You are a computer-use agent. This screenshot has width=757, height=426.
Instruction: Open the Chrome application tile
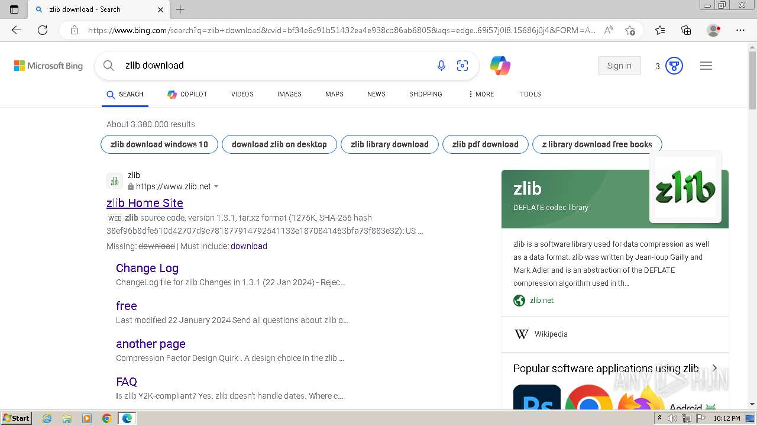click(588, 397)
